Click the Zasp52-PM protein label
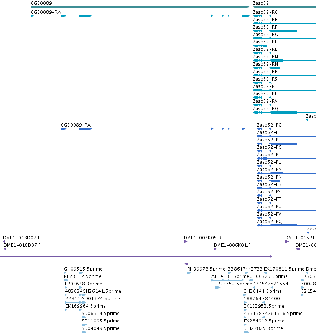 pyautogui.click(x=269, y=170)
